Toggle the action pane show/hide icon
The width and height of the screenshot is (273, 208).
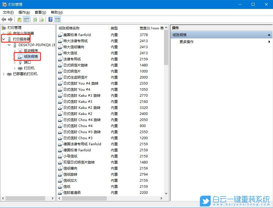(57, 19)
